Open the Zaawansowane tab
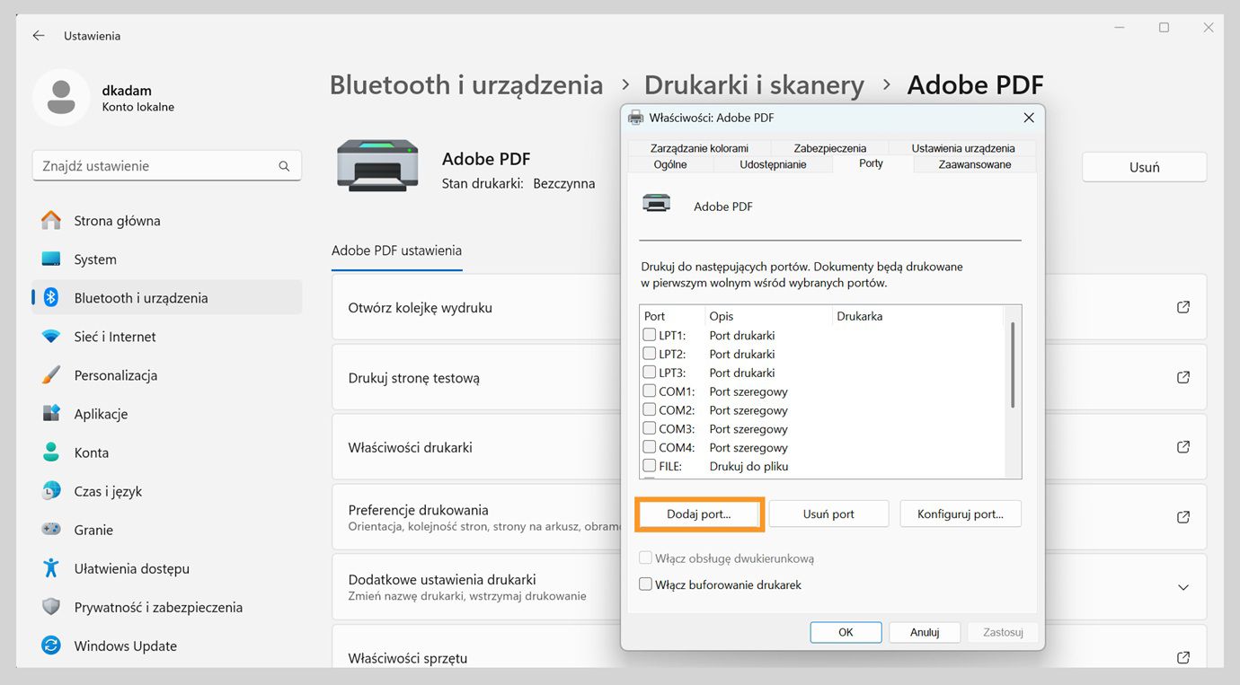 click(x=974, y=164)
